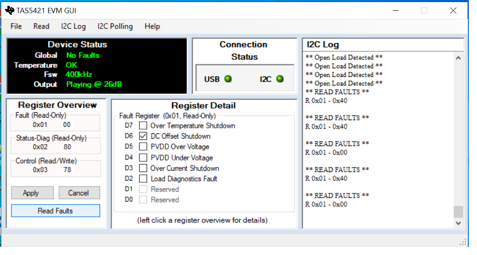Open the I2C Polling menu
This screenshot has width=477, height=255.
(115, 26)
